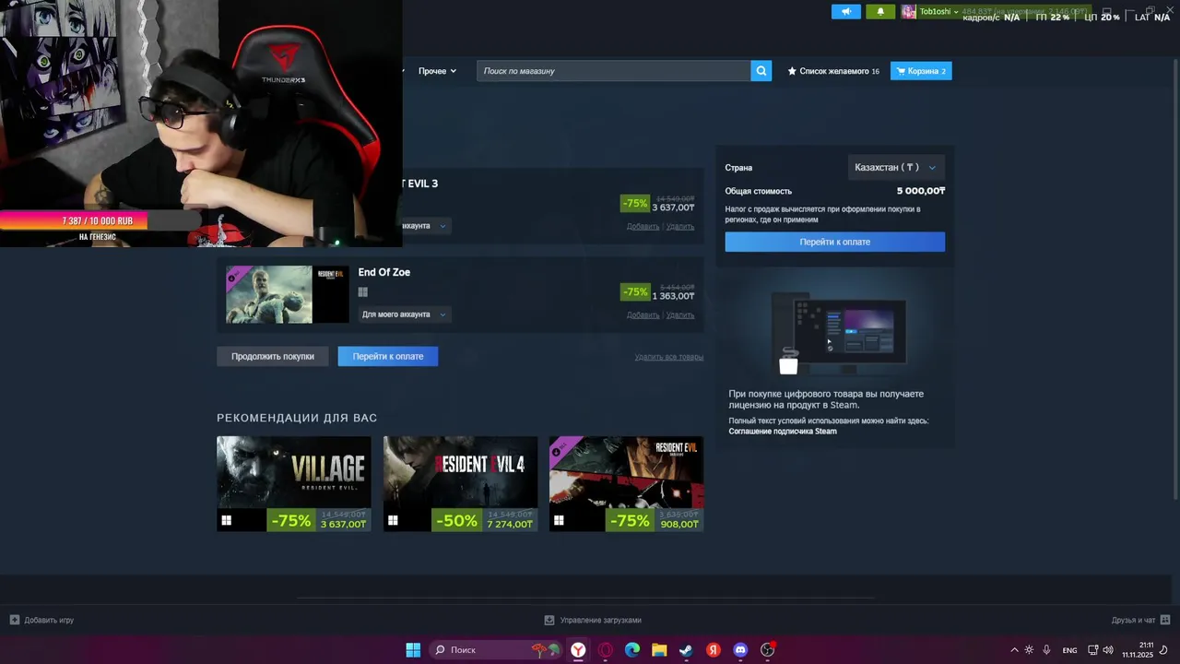Screen dimensions: 1180x664
Task: Open volume speaker tray icon
Action: point(1108,650)
